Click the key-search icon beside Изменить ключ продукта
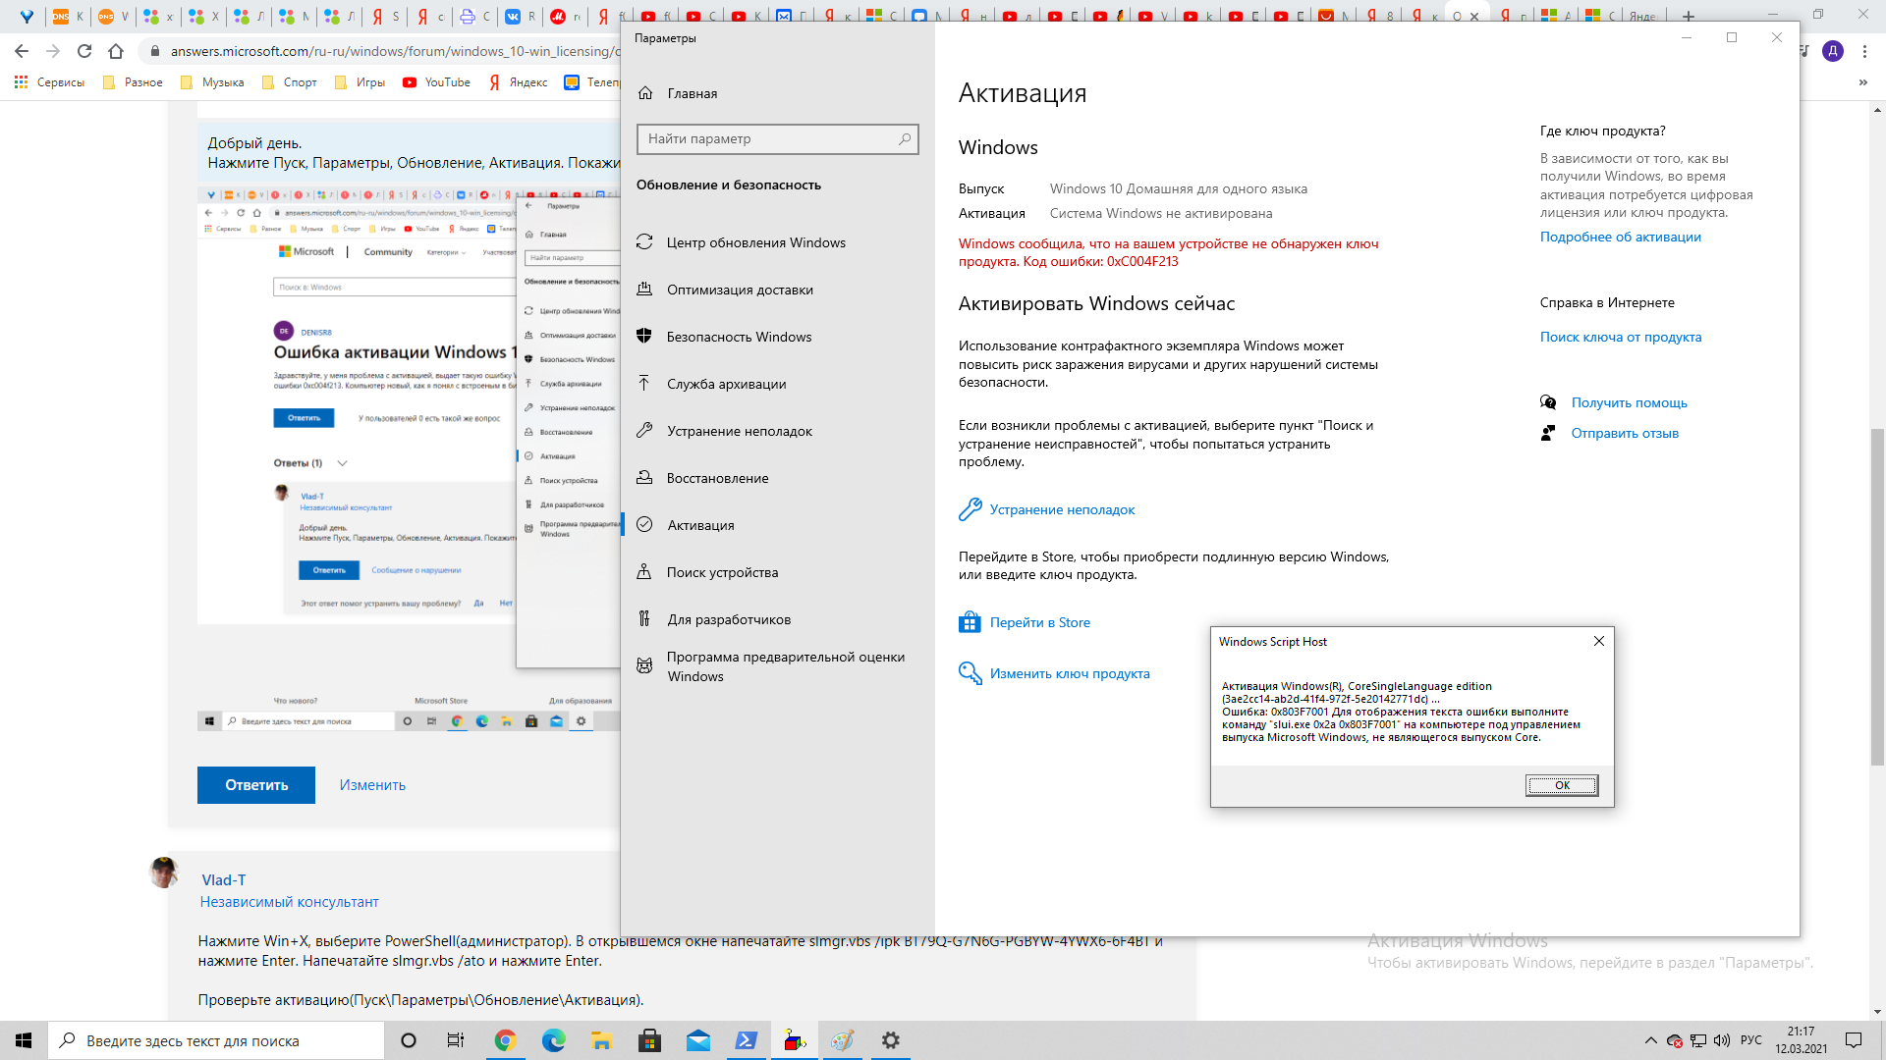The height and width of the screenshot is (1060, 1886). tap(970, 673)
